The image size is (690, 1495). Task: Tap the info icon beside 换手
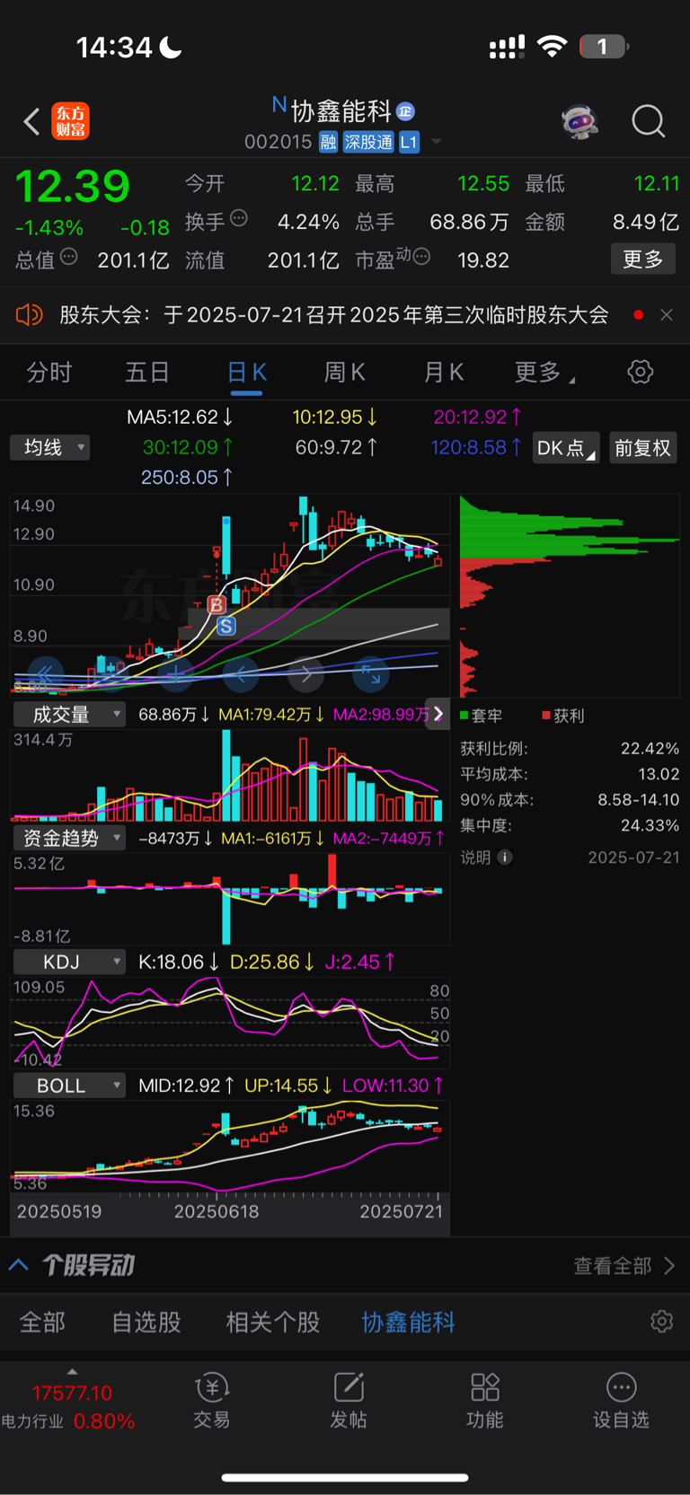pos(239,218)
